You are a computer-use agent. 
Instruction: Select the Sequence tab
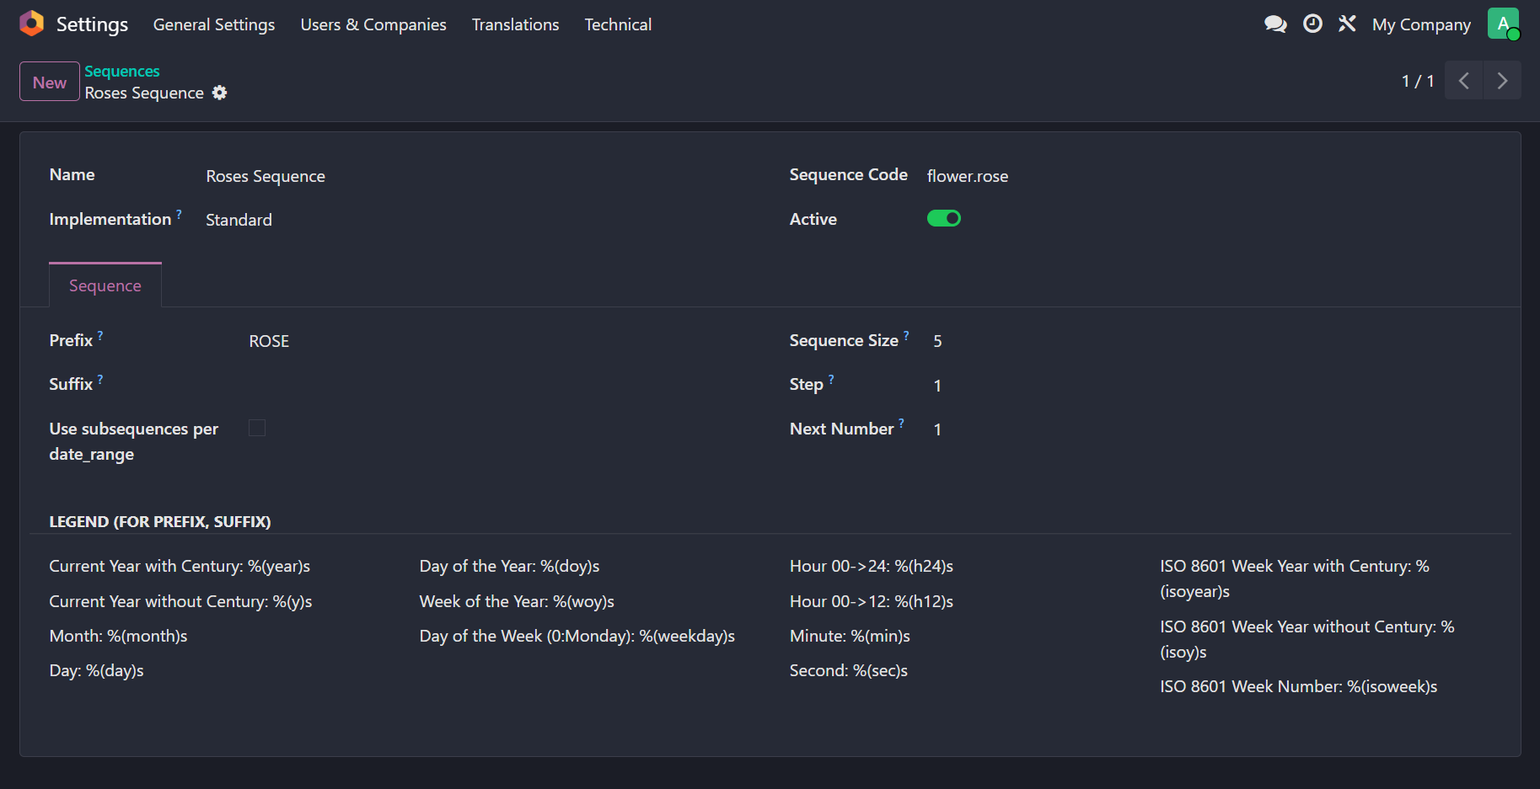[105, 285]
